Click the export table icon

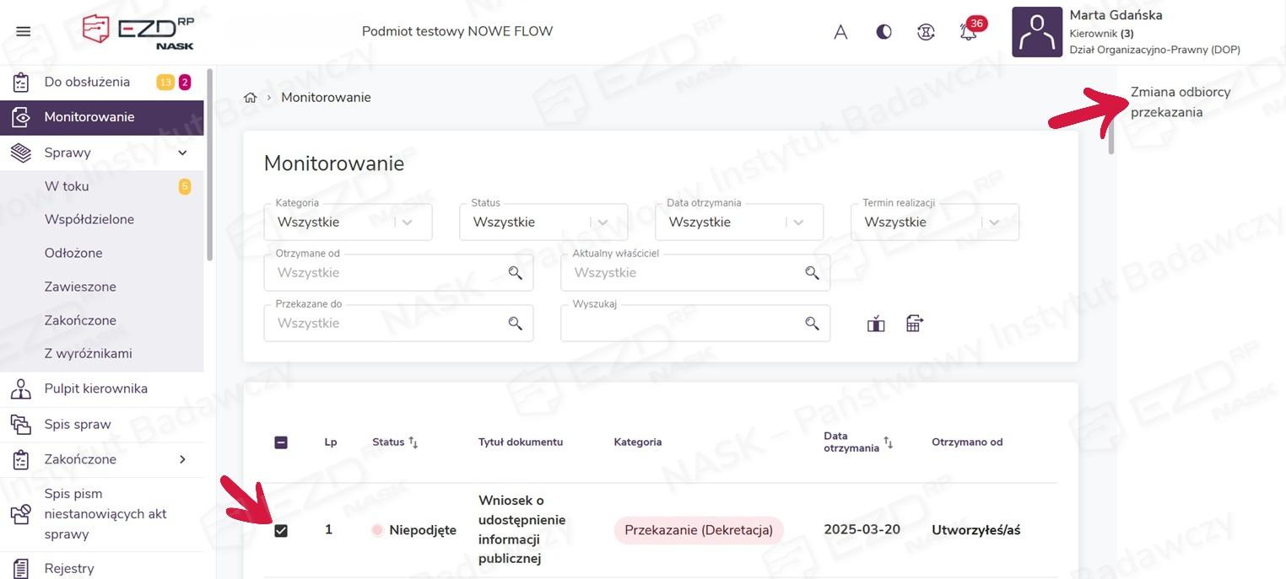(915, 324)
